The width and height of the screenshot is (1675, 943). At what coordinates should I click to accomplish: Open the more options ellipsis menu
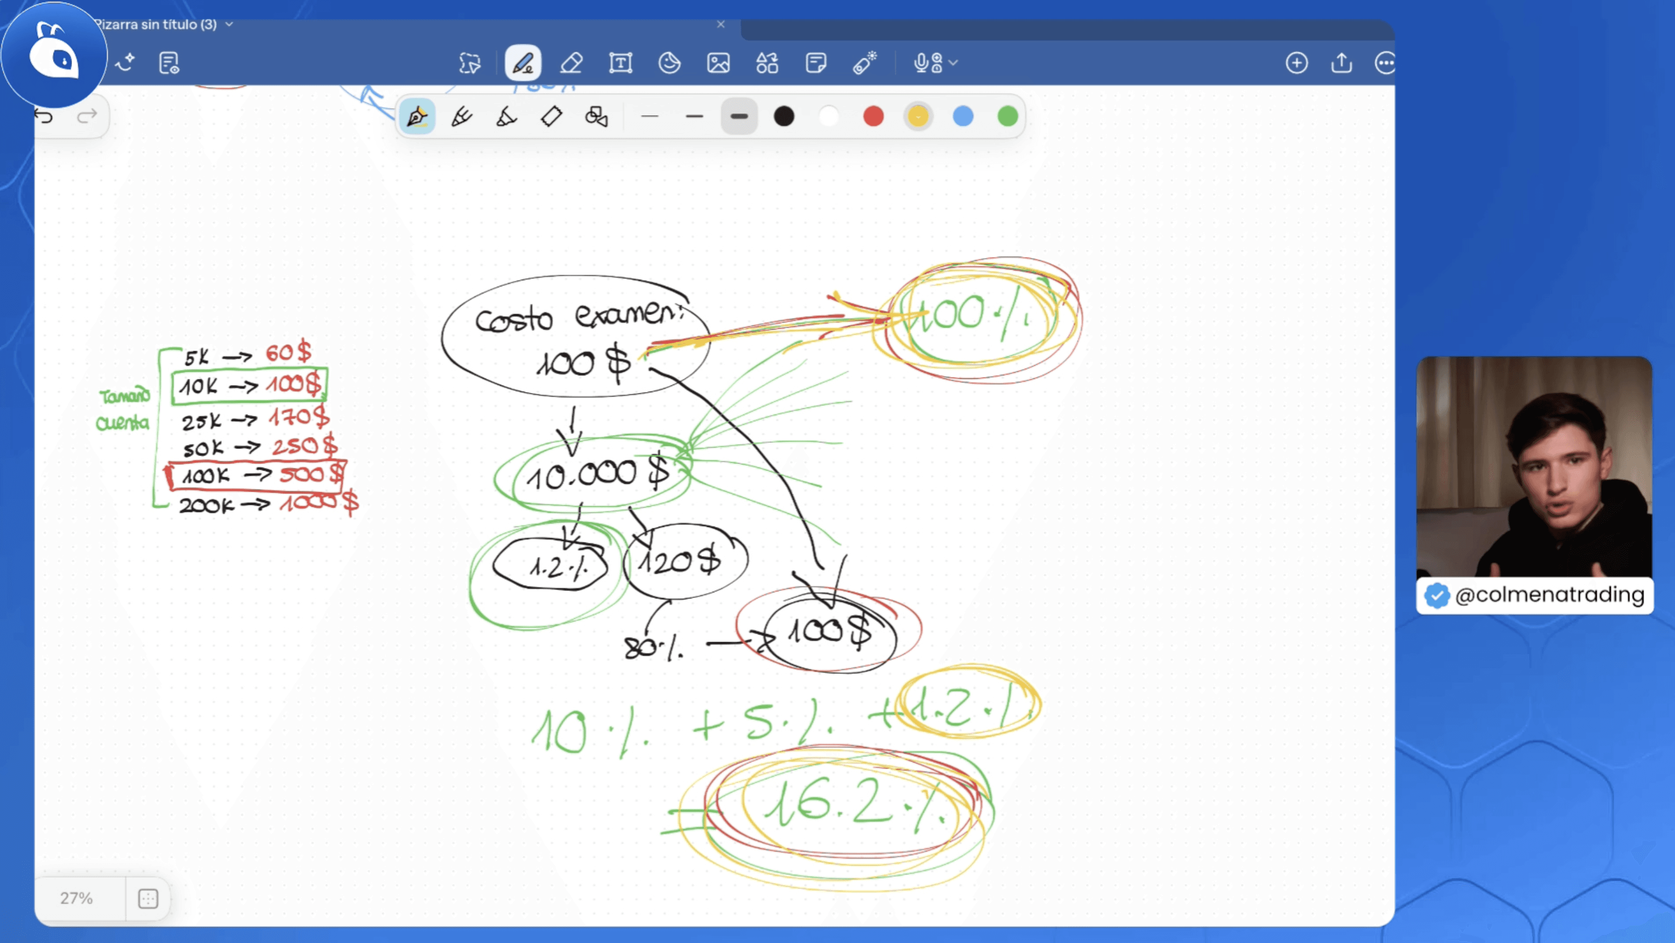point(1385,63)
